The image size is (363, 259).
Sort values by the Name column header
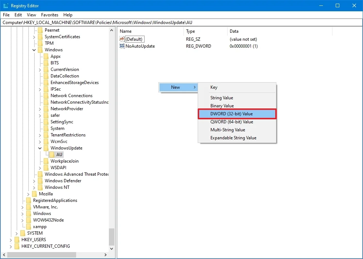click(151, 31)
